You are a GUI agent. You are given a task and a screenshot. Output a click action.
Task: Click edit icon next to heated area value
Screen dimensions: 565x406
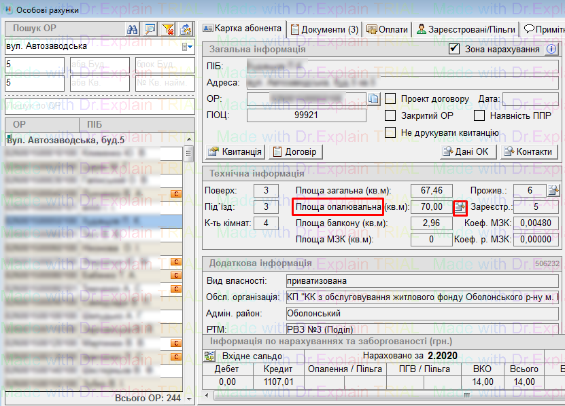point(460,206)
